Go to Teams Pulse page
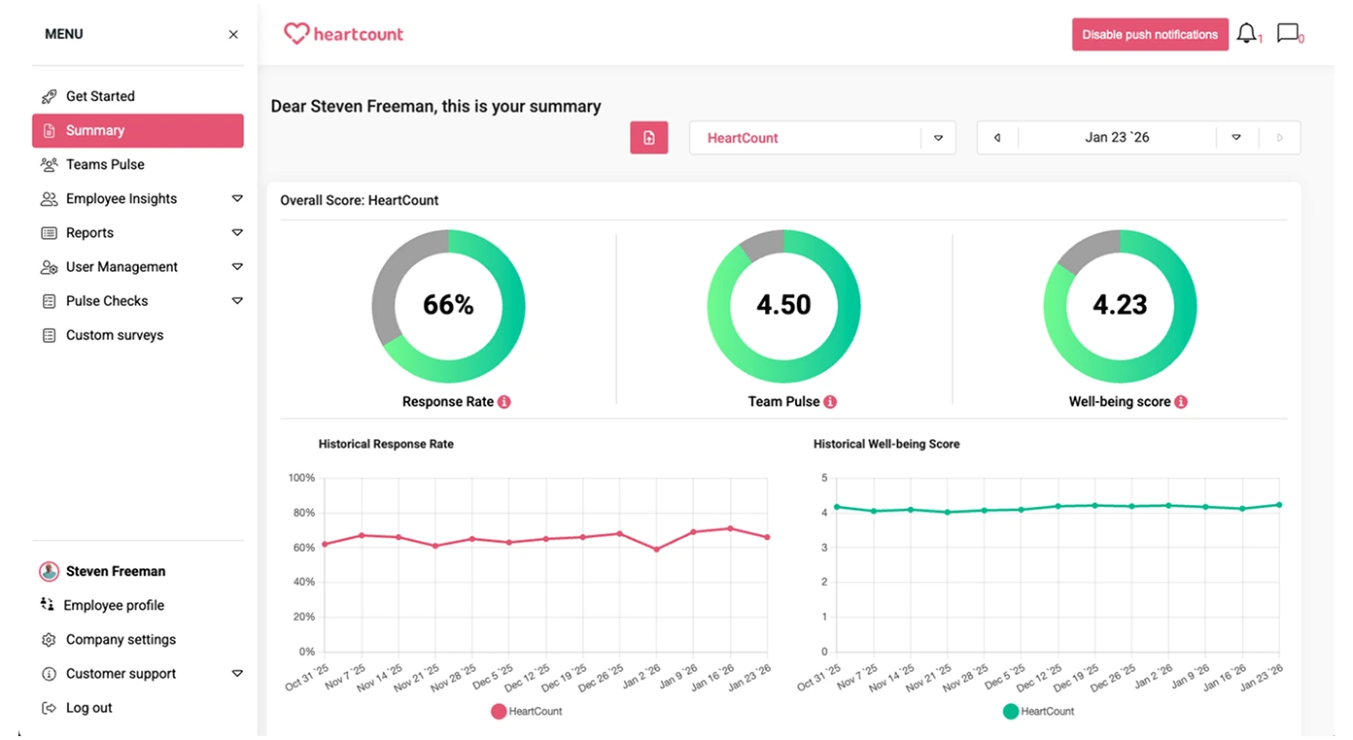1353x740 pixels. 105,165
